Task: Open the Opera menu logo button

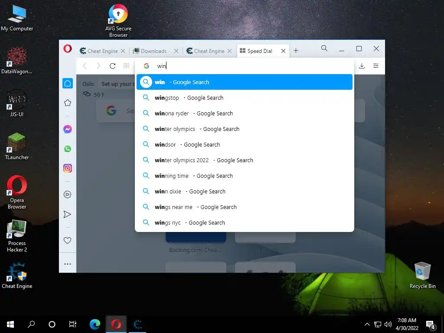Action: pos(67,49)
